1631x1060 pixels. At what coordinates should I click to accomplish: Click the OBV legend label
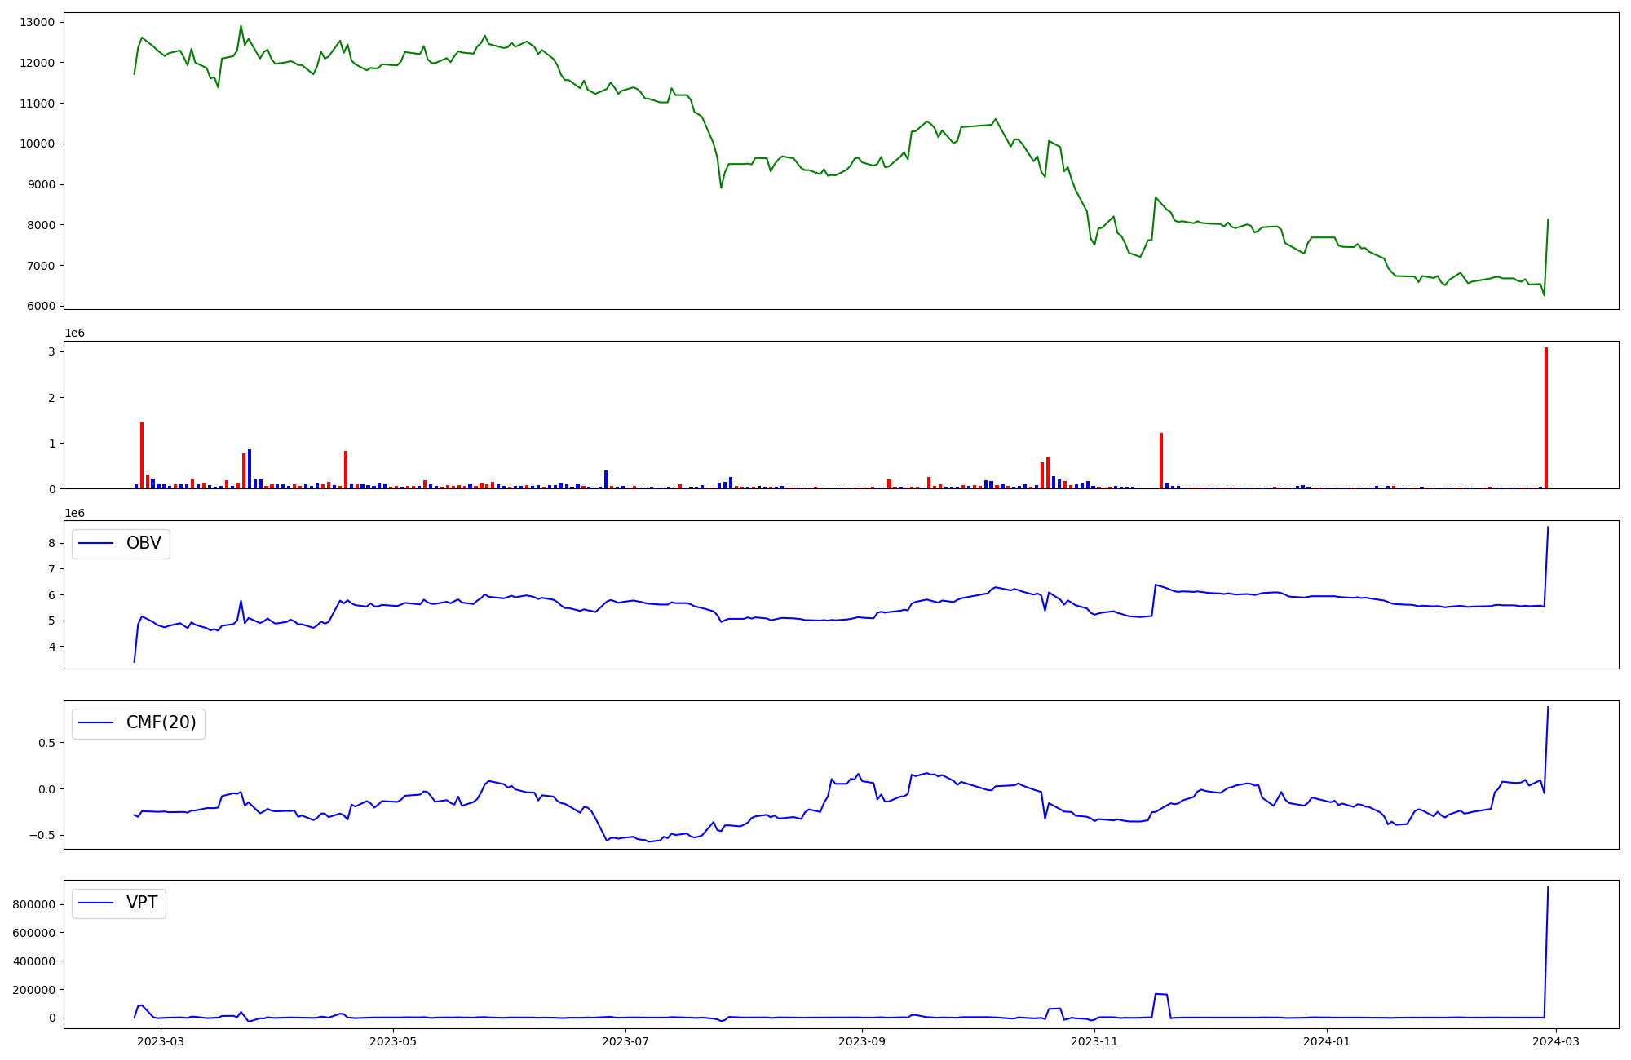coord(144,543)
